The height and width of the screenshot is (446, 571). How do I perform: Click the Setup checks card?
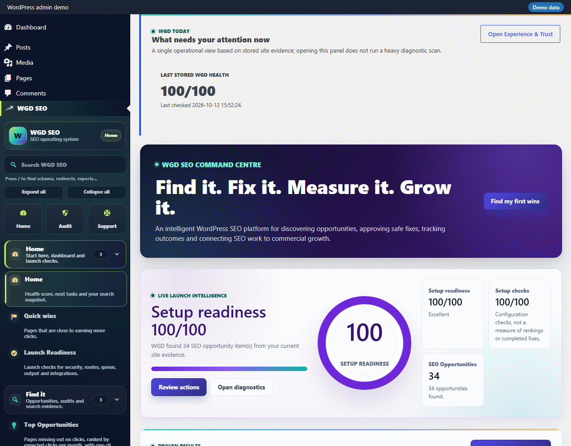coord(520,314)
